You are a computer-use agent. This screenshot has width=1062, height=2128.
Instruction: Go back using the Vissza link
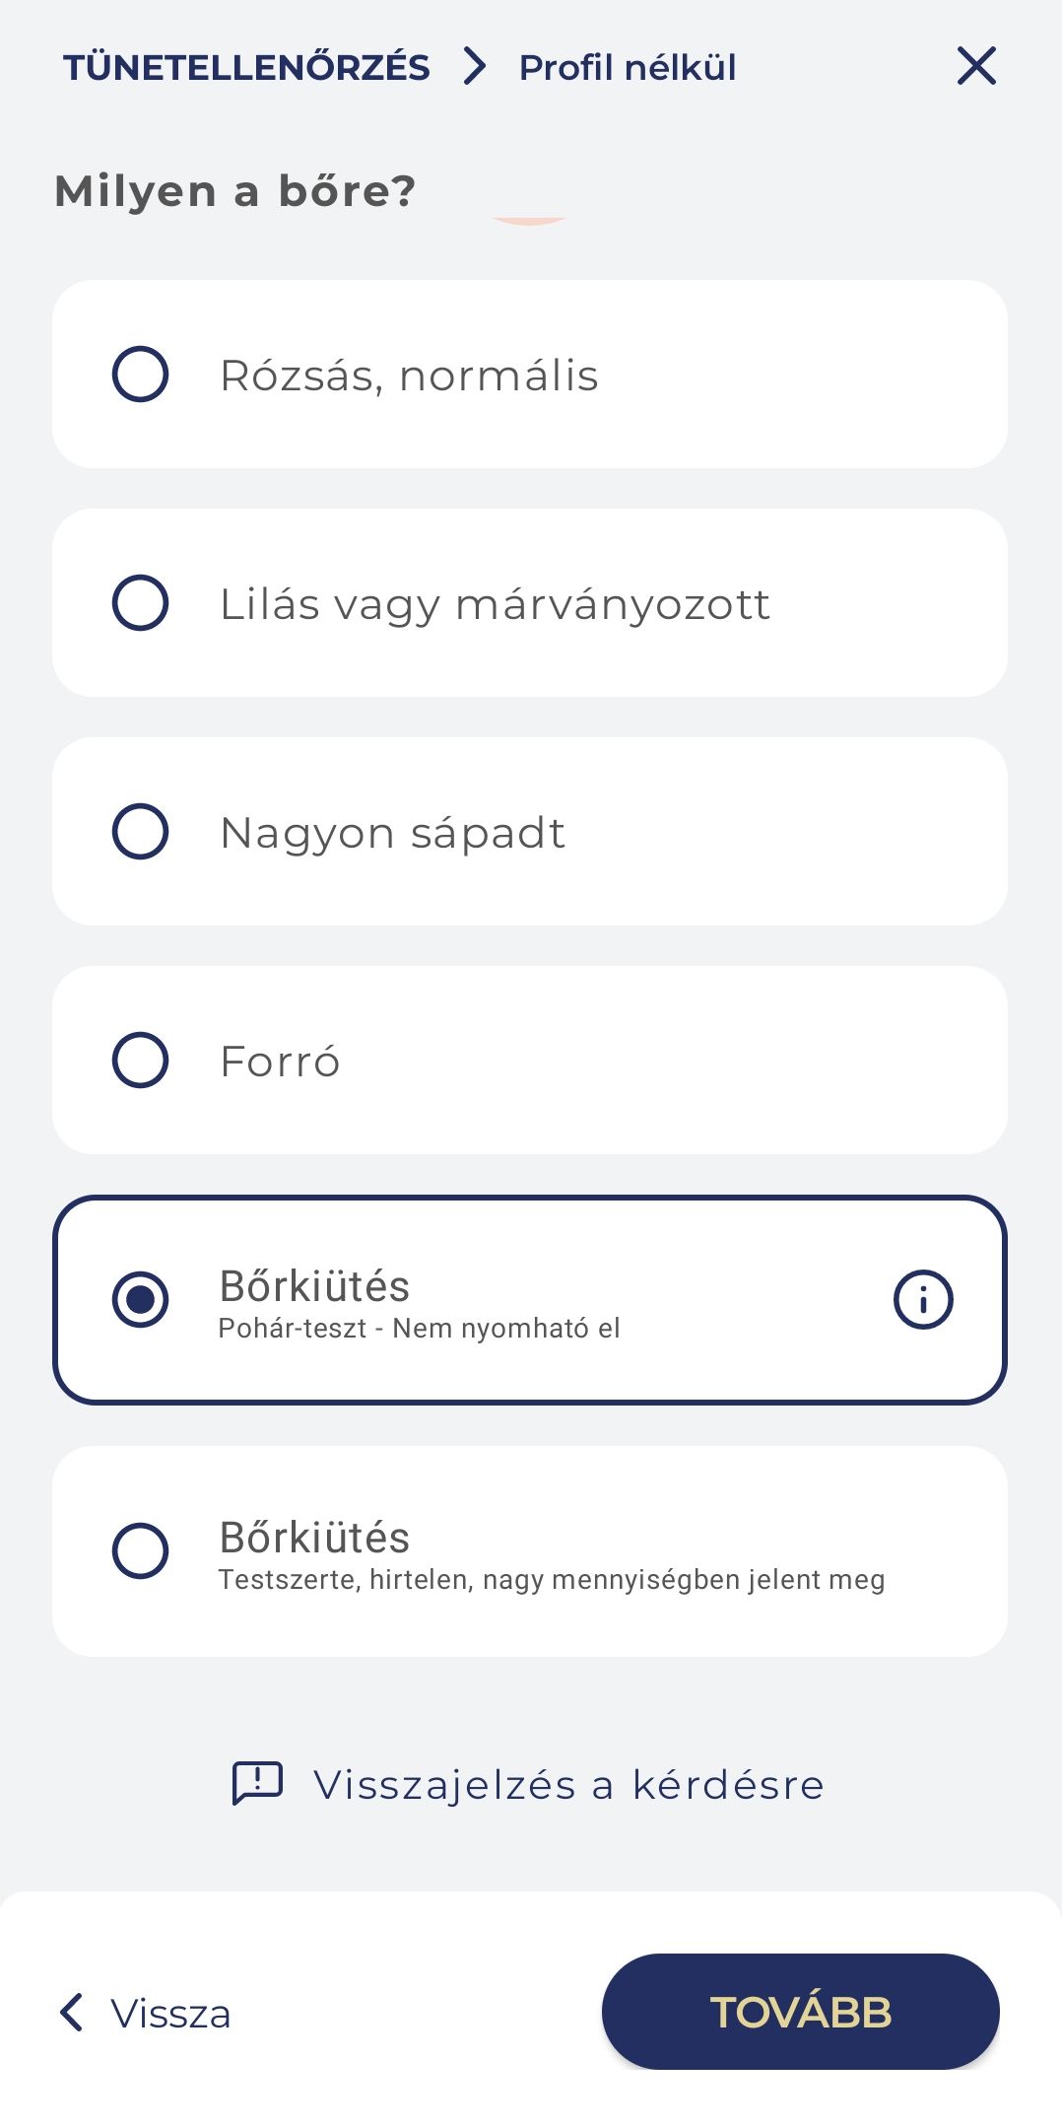pos(169,2014)
